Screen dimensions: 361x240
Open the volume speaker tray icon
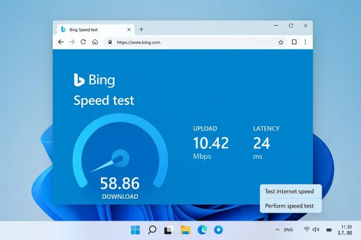point(316,229)
